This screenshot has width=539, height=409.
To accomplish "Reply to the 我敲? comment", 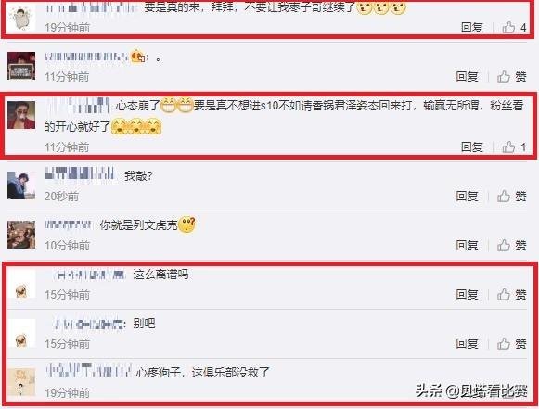I will [x=467, y=197].
